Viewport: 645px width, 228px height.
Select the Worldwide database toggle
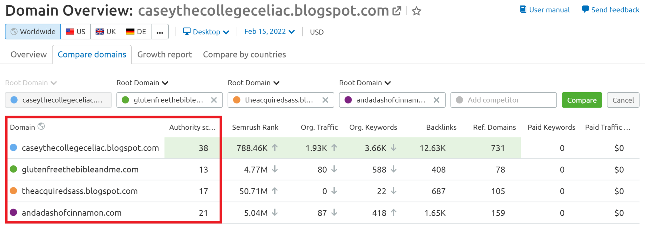click(x=33, y=32)
